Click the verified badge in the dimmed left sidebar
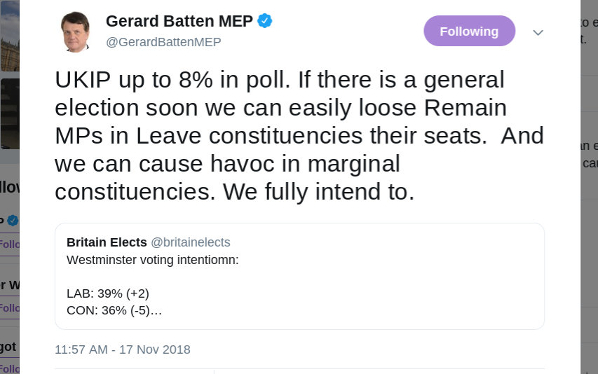This screenshot has width=598, height=374. tap(13, 221)
